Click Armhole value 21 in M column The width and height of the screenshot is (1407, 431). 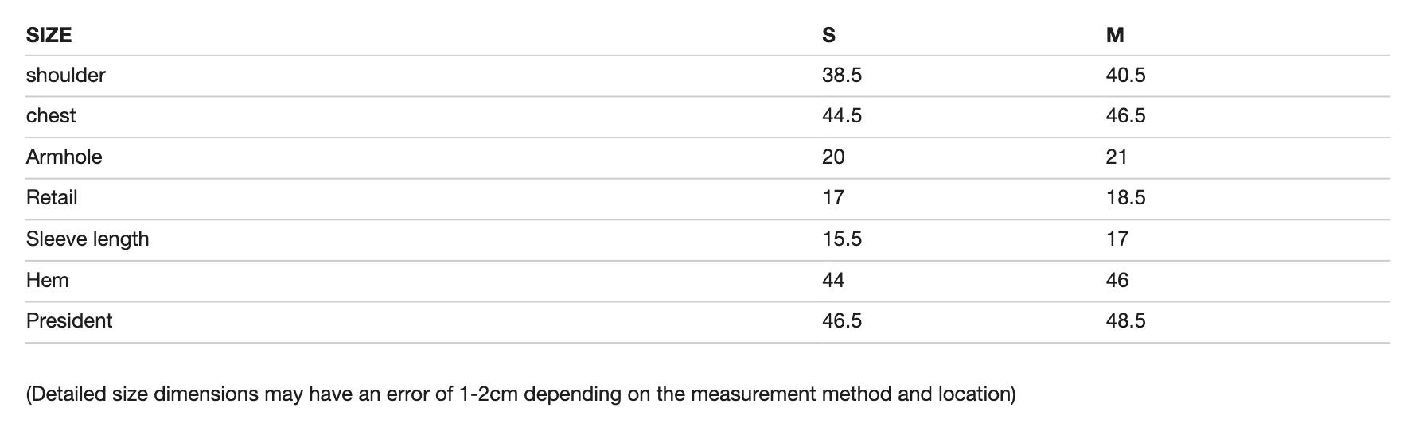click(1117, 157)
